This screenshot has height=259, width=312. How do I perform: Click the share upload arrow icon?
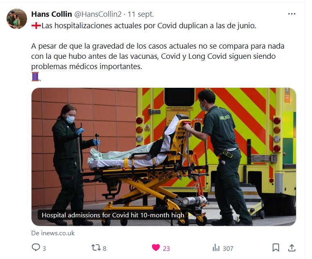pyautogui.click(x=292, y=248)
